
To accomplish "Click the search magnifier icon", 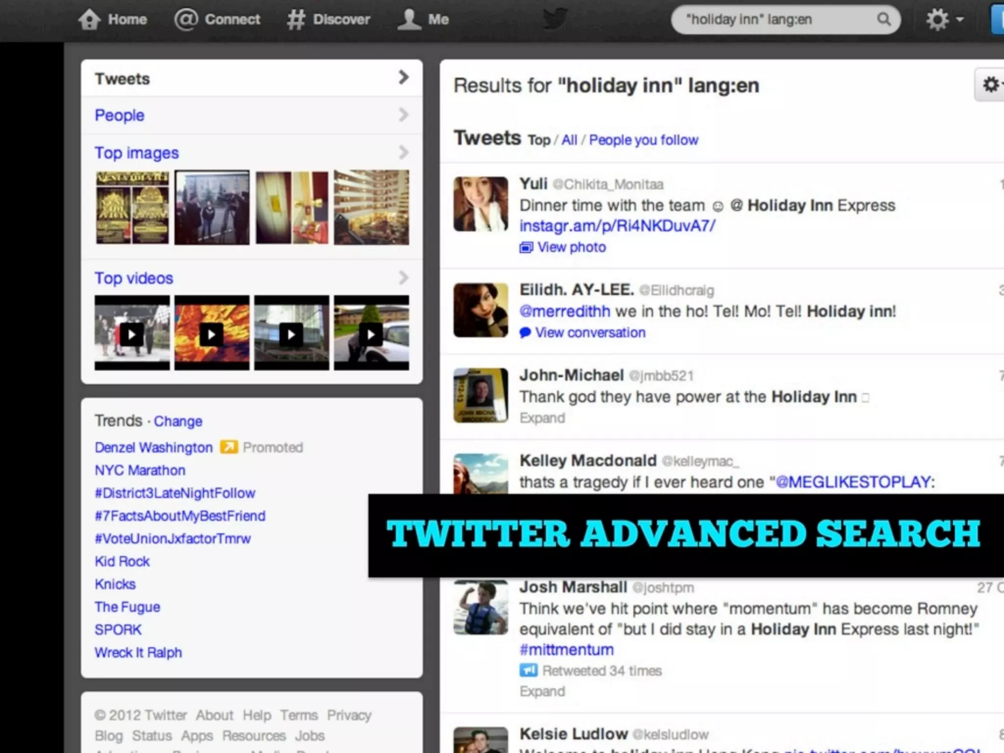I will tap(883, 20).
